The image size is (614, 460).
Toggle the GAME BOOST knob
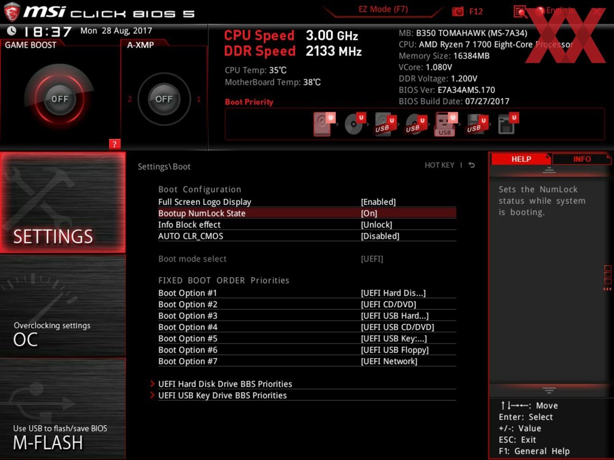click(60, 99)
